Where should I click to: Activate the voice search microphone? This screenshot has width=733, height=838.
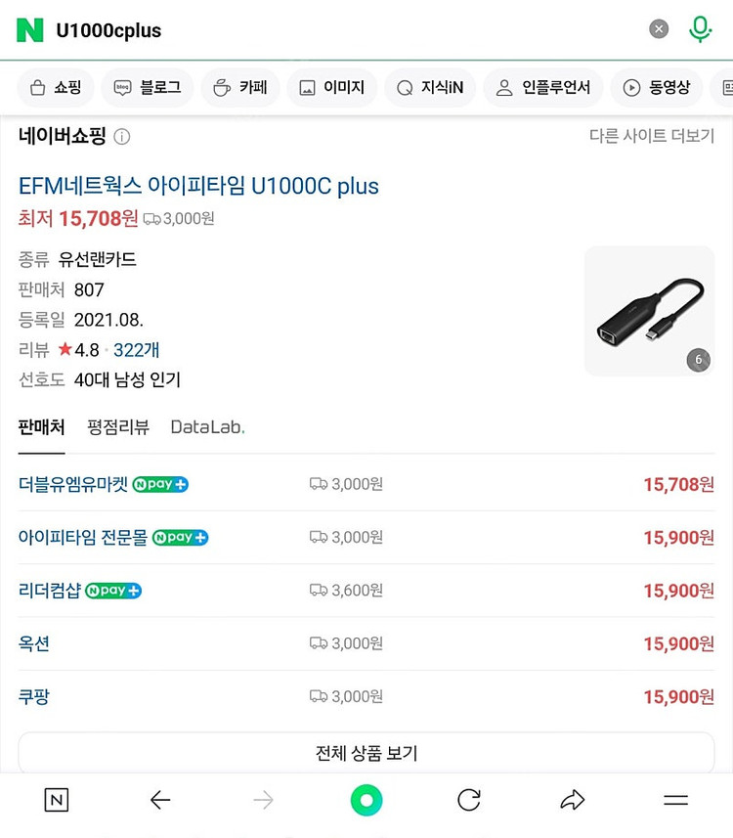point(700,29)
